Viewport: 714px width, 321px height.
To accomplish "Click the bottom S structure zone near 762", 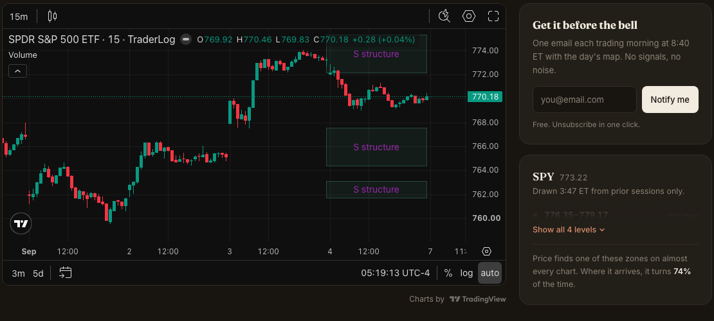I will 376,189.
